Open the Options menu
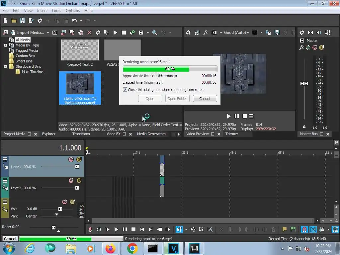Screen dimensions: 340x255 [73, 11]
